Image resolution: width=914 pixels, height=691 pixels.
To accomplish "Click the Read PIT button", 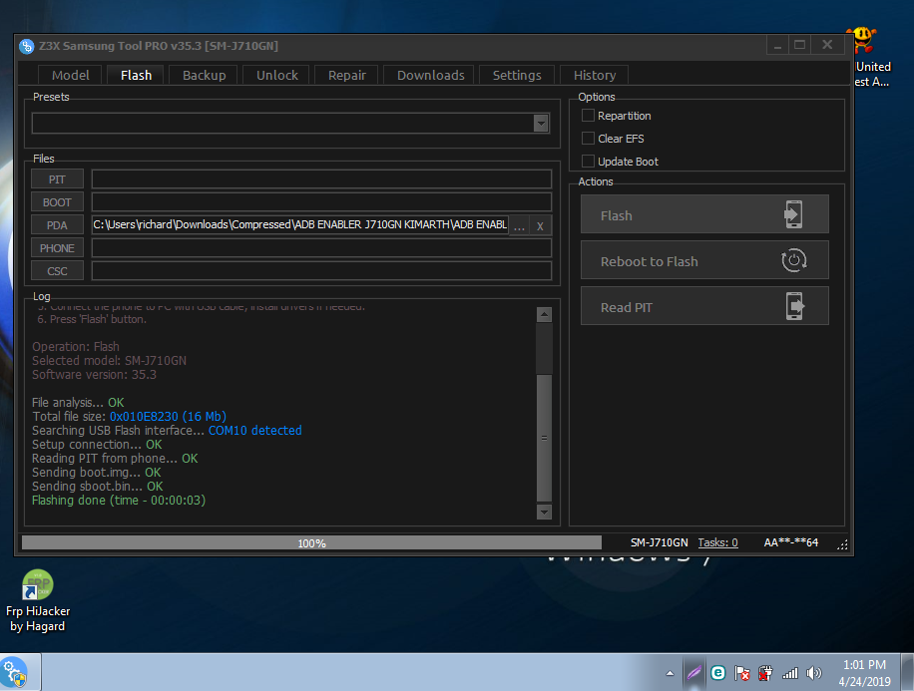I will pyautogui.click(x=704, y=306).
